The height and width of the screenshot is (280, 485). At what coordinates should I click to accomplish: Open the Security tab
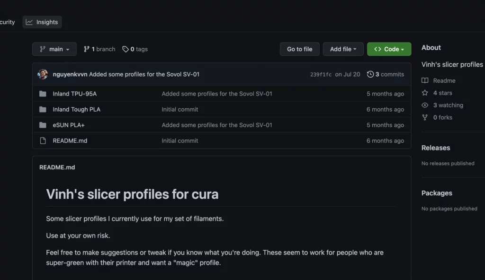(8, 22)
